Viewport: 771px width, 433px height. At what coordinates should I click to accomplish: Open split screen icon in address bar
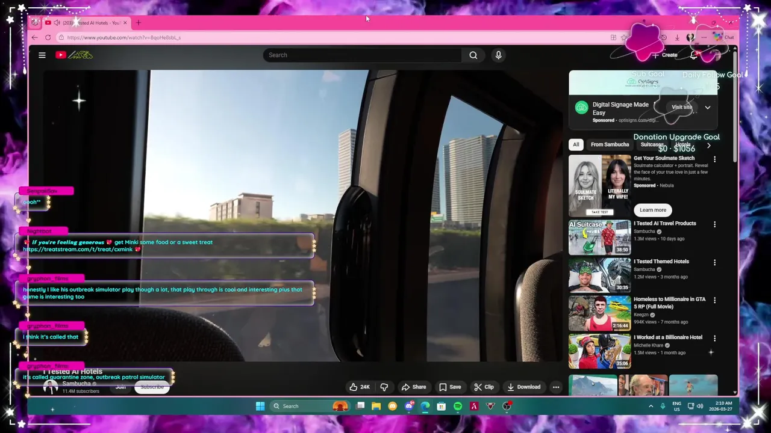[613, 37]
